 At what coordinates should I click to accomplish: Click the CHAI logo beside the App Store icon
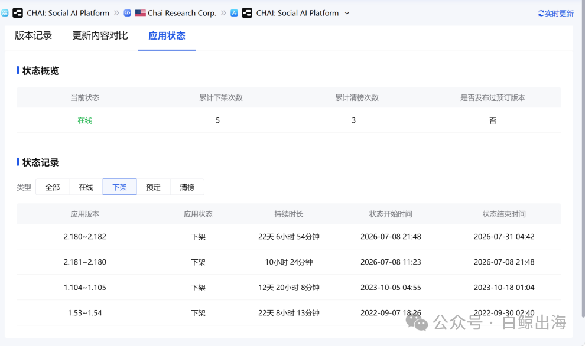(247, 13)
